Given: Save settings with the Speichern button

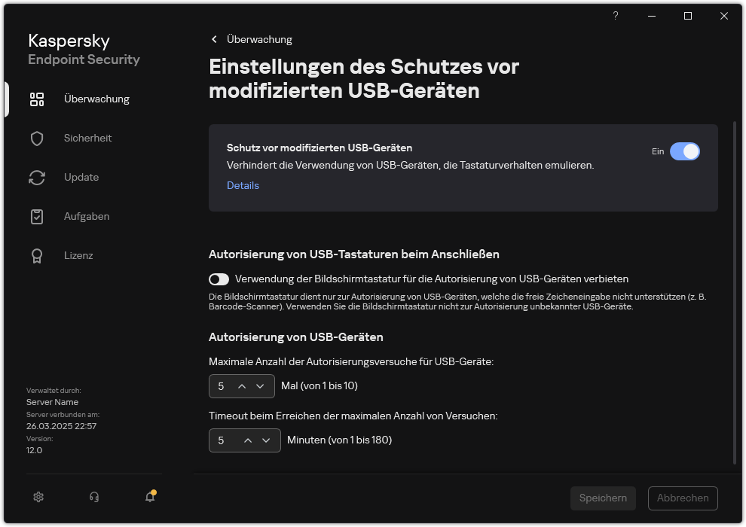Looking at the screenshot, I should [x=603, y=498].
